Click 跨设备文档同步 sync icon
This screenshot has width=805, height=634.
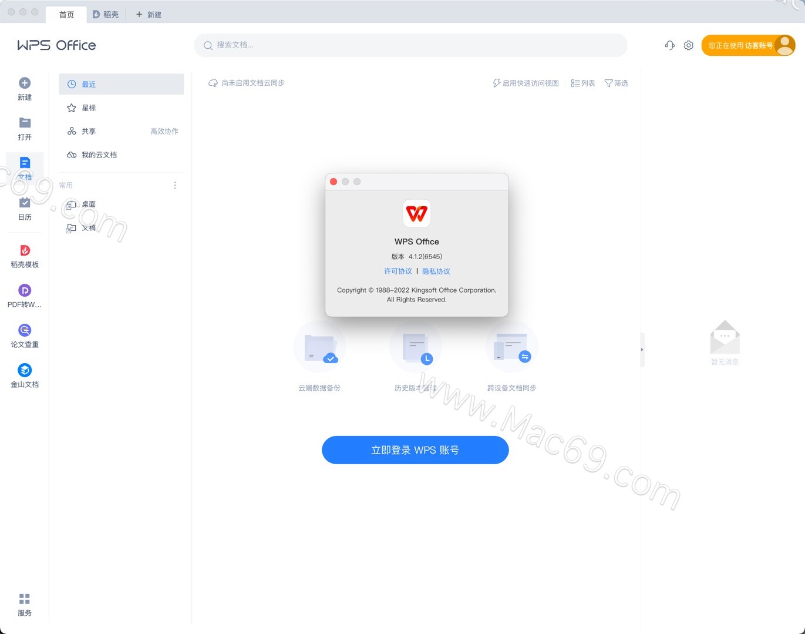(x=512, y=347)
